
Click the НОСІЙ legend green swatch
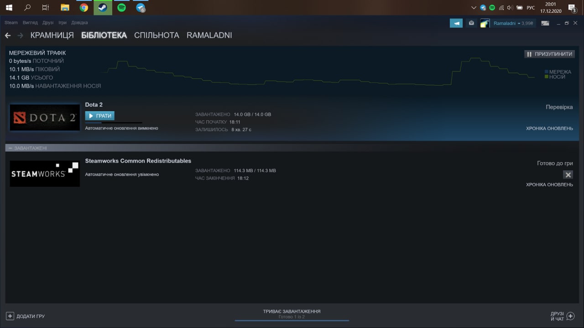[x=546, y=77]
